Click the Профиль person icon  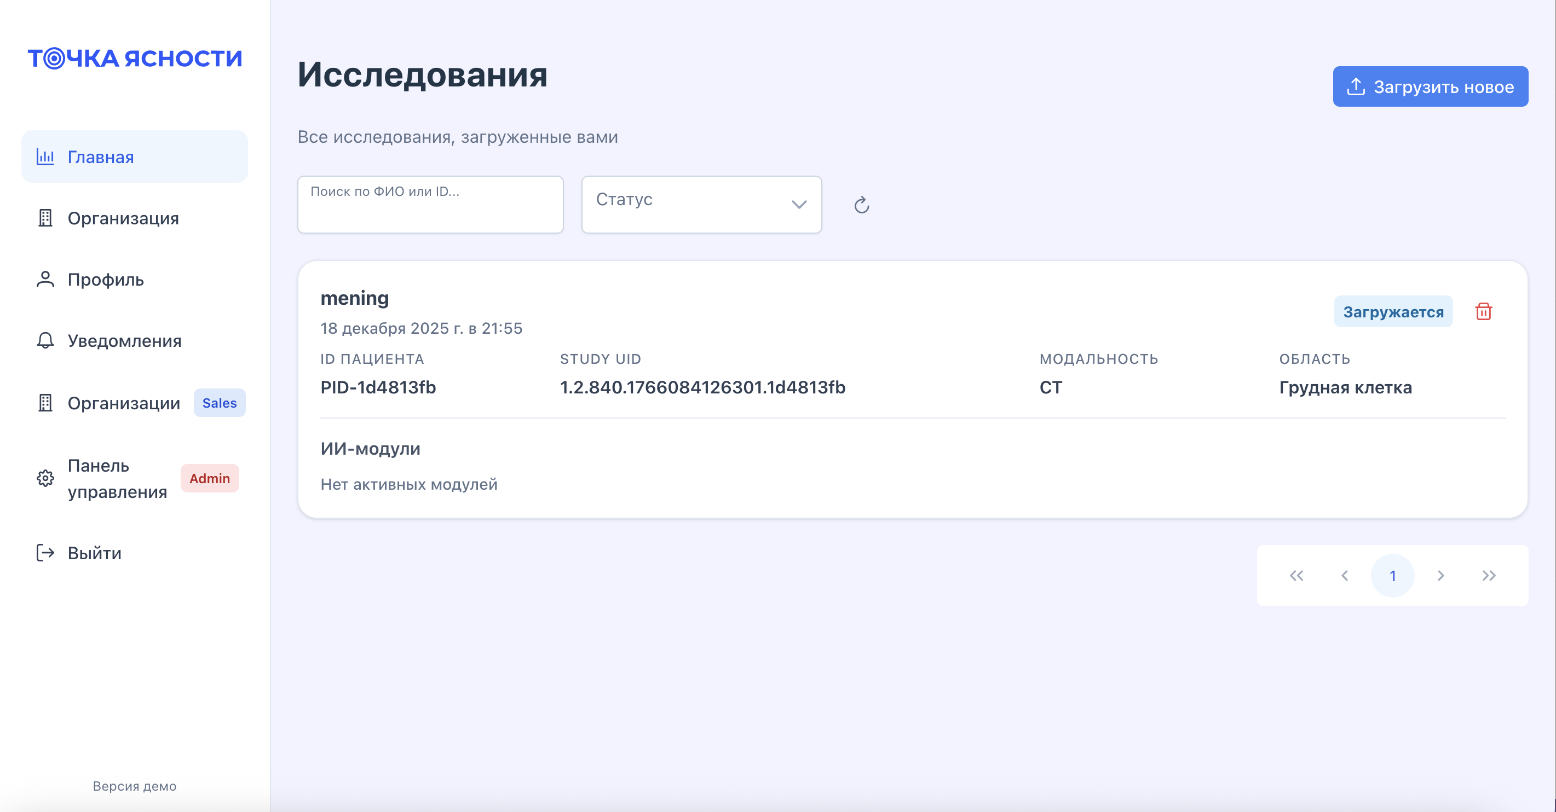pos(45,280)
